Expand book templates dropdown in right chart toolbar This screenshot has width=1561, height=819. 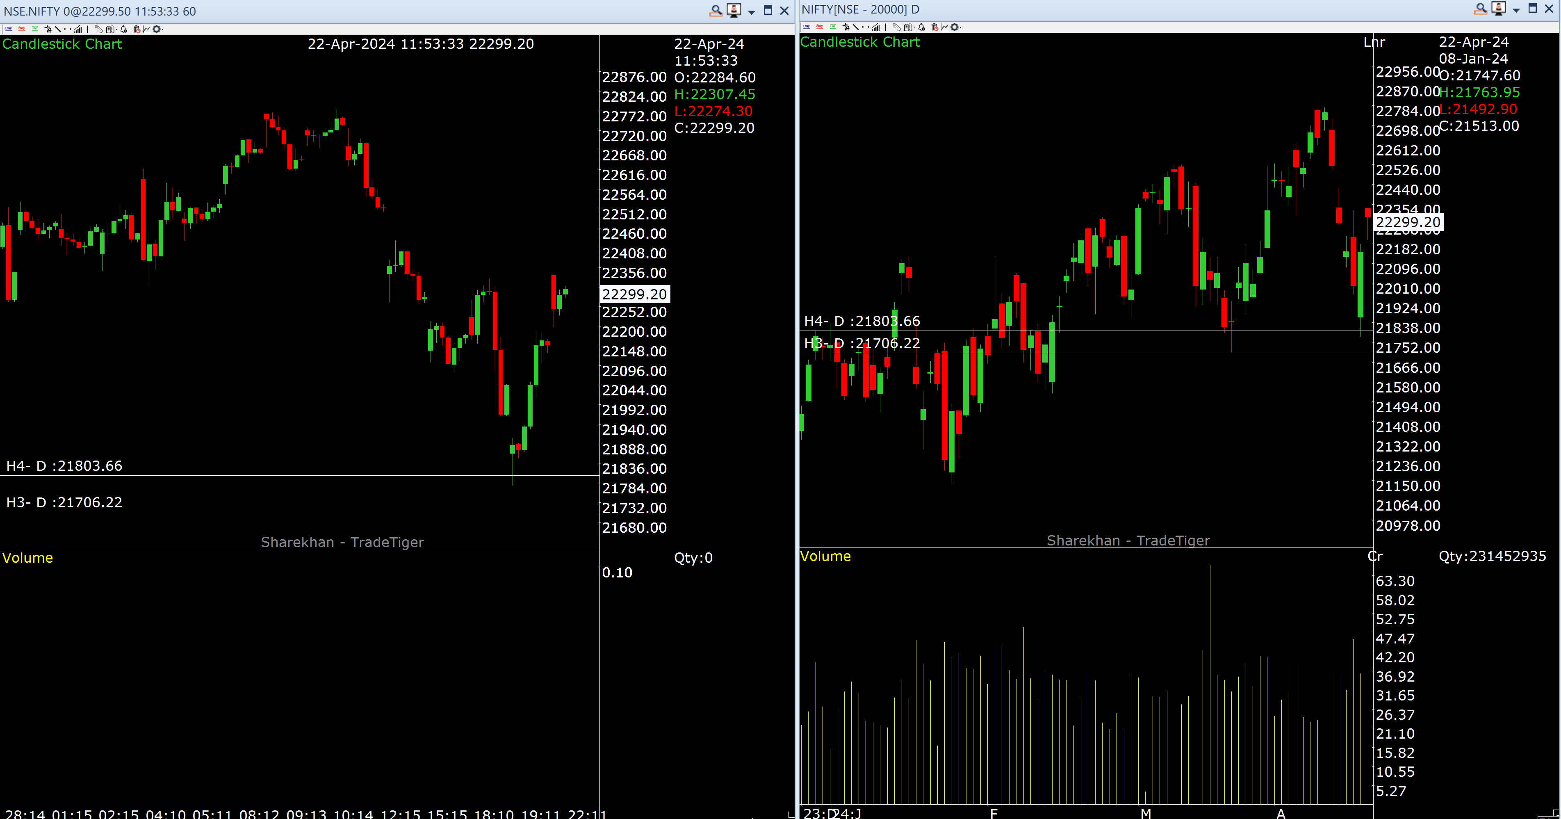[914, 27]
